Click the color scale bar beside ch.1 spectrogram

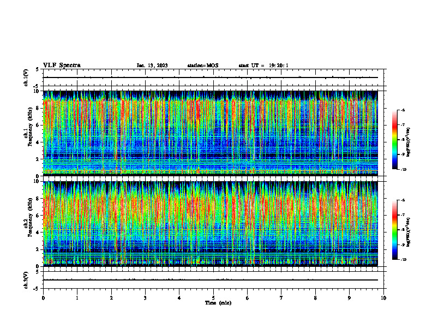(x=394, y=140)
